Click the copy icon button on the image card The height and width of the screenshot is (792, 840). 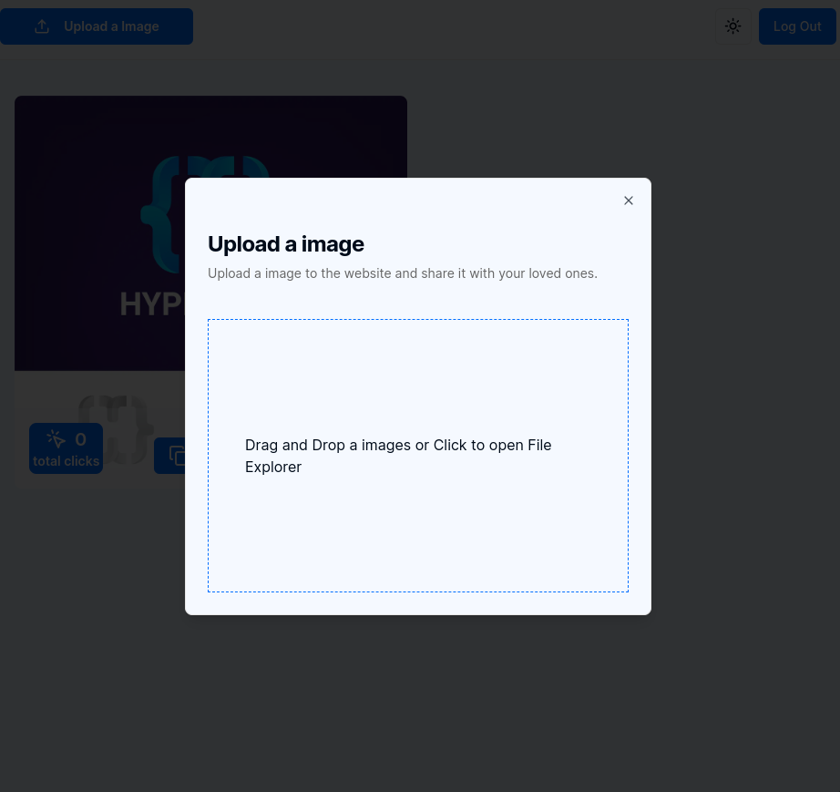coord(169,456)
